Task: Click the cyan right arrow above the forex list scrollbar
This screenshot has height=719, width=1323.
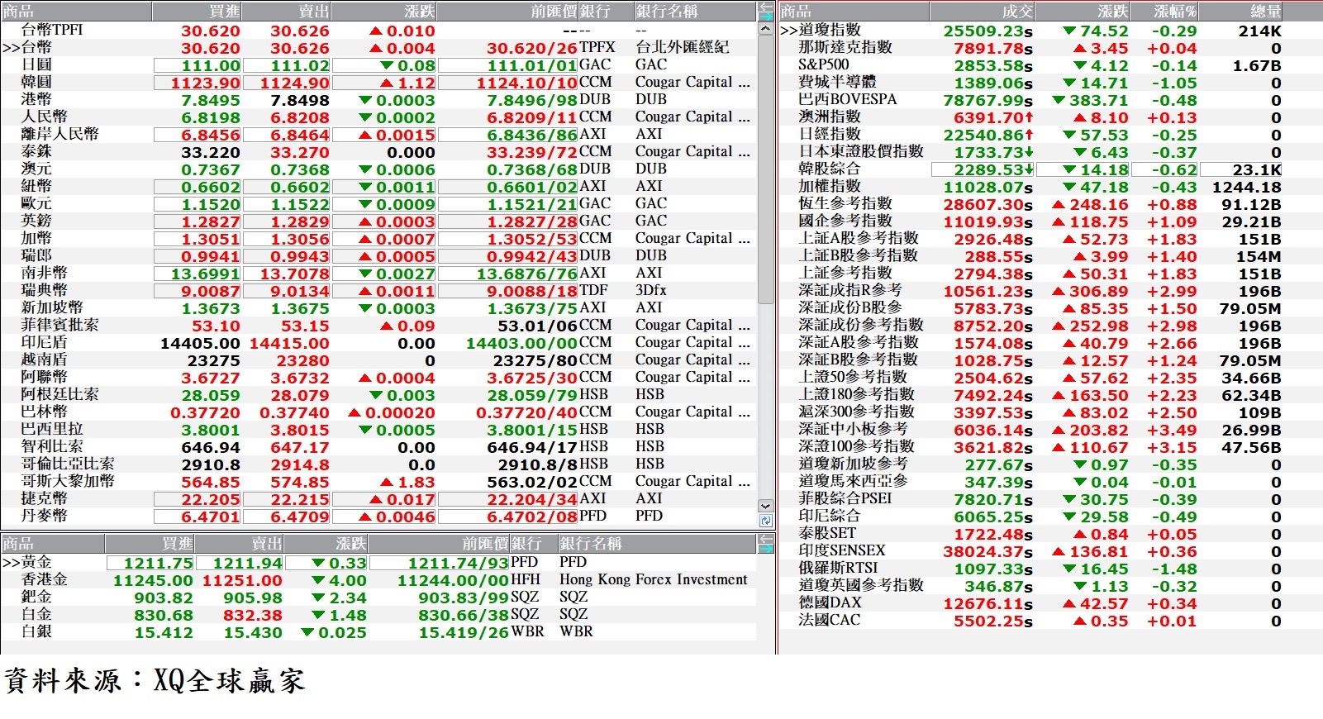Action: coord(766,16)
